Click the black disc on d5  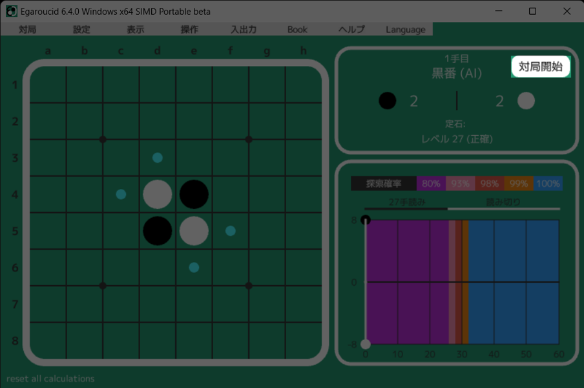tap(158, 231)
